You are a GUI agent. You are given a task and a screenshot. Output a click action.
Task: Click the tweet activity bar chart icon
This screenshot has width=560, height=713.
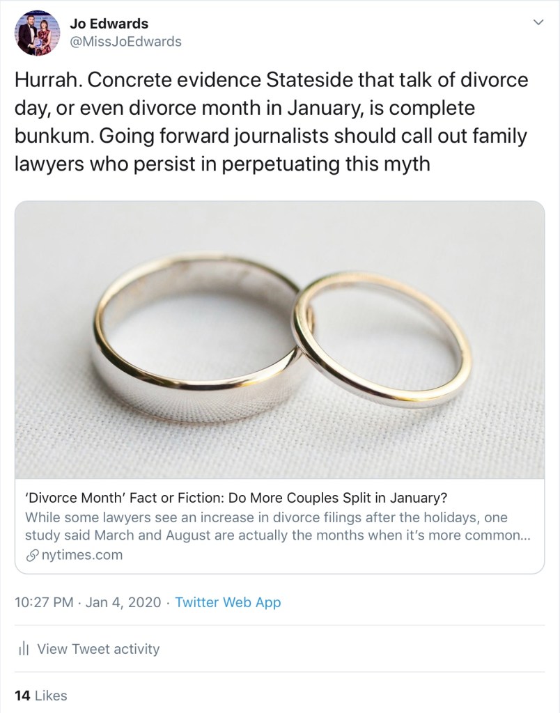click(23, 650)
